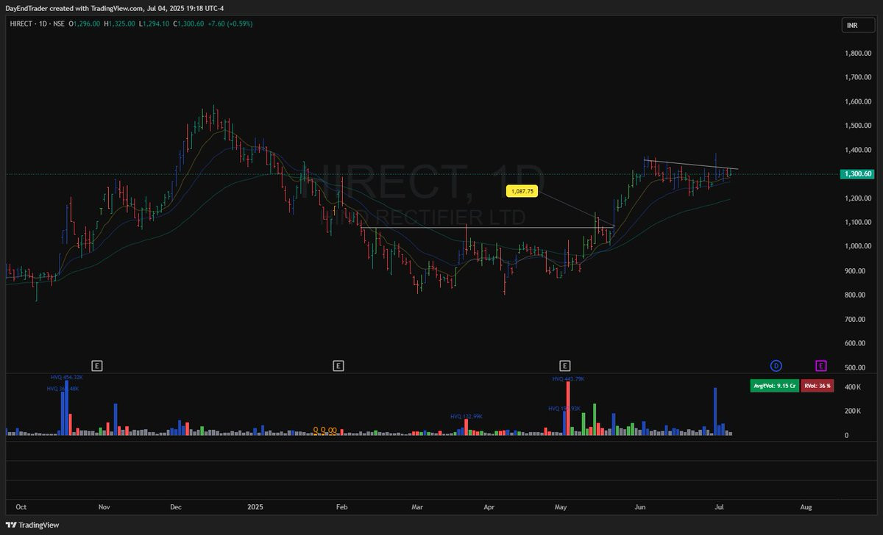
Task: Click the May label on time axis
Action: [x=562, y=507]
